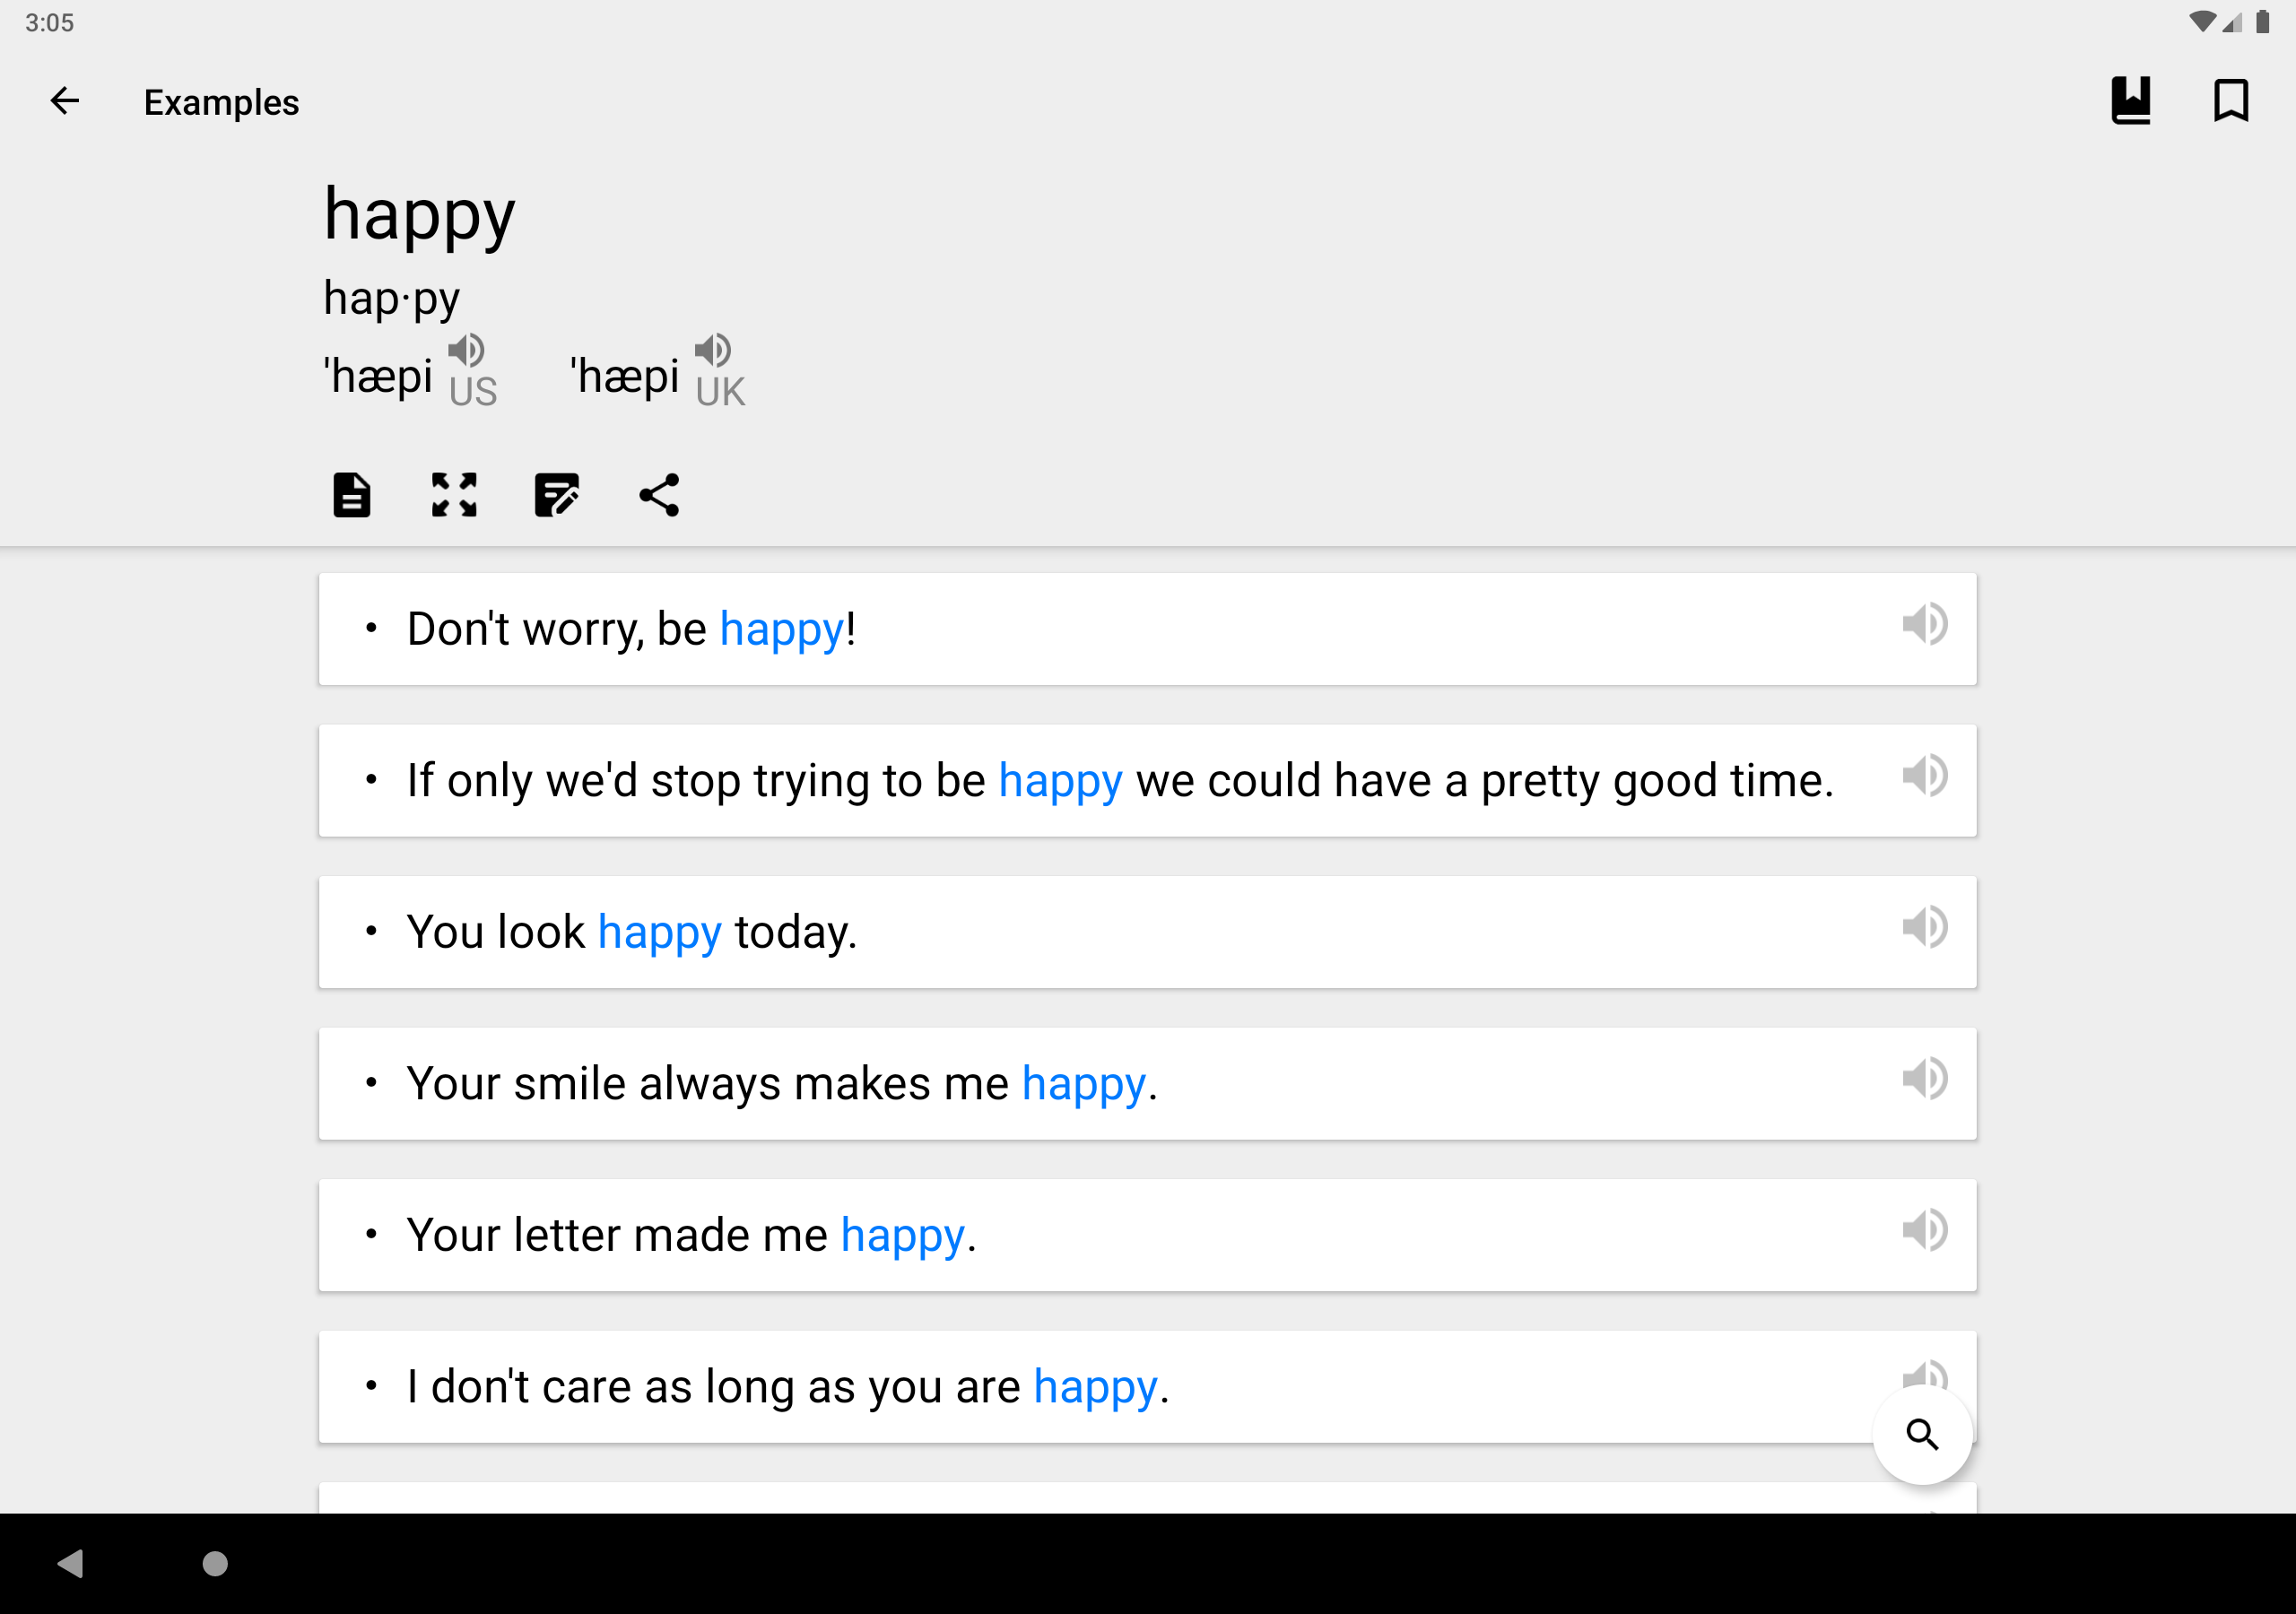Tap the floating search button
Screen dimensions: 2296x1614
point(1922,1434)
